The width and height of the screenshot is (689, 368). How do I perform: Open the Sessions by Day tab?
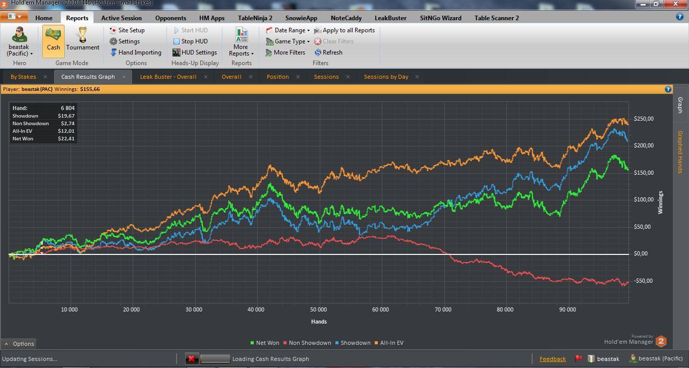[x=386, y=77]
